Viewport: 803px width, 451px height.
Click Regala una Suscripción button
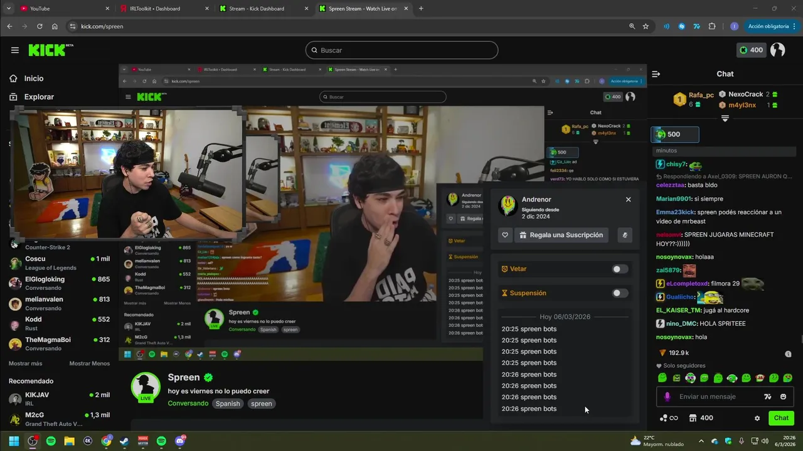561,235
